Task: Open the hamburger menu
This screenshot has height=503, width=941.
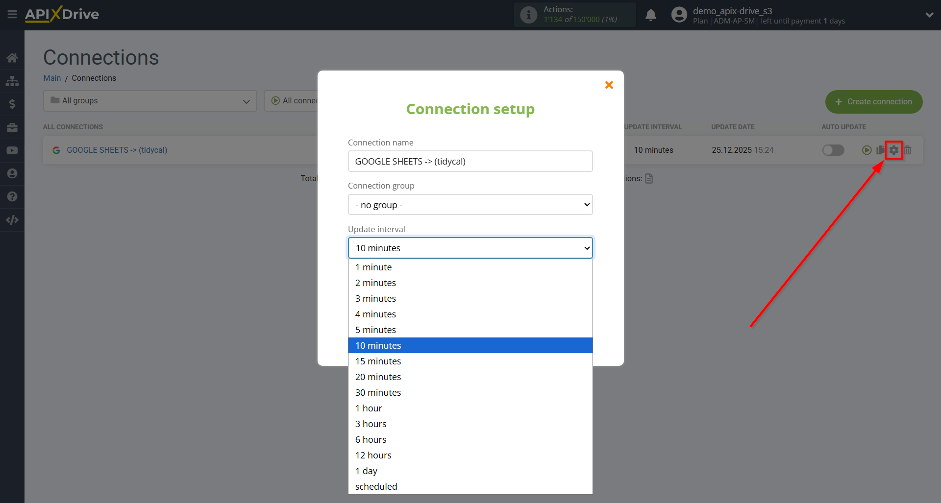Action: click(x=12, y=14)
